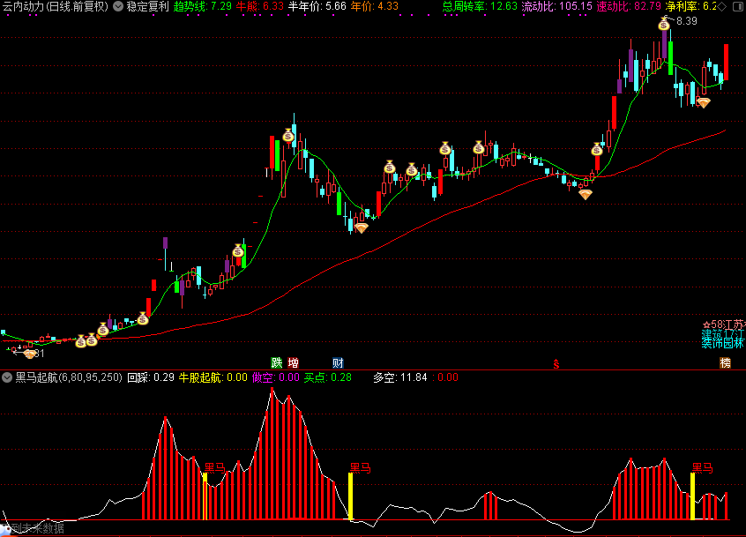Viewport: 746px width, 537px height.
Task: Click the blue 财 badge
Action: (x=338, y=363)
